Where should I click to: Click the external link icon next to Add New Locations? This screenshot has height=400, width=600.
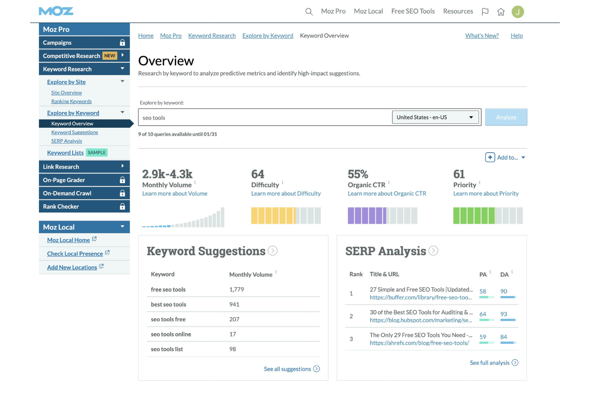(x=101, y=266)
